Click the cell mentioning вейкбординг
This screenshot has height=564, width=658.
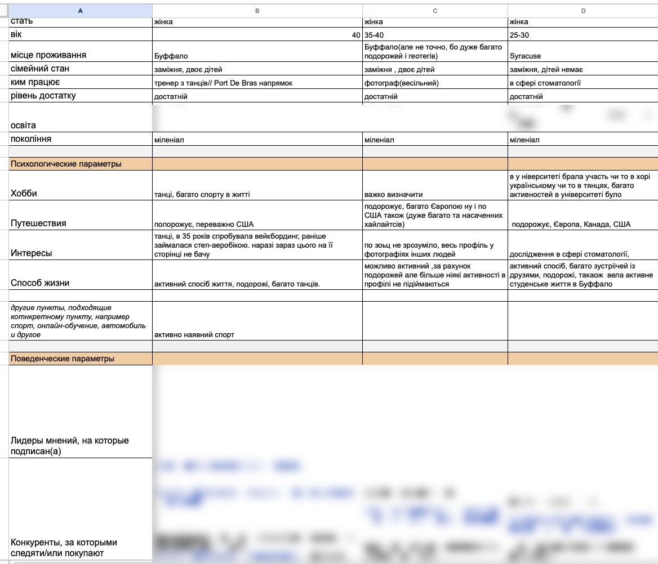pos(257,245)
